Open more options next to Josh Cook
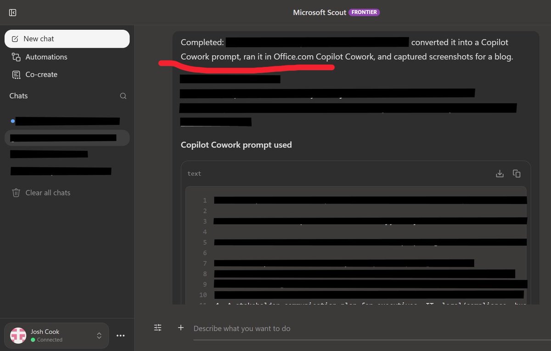 121,335
